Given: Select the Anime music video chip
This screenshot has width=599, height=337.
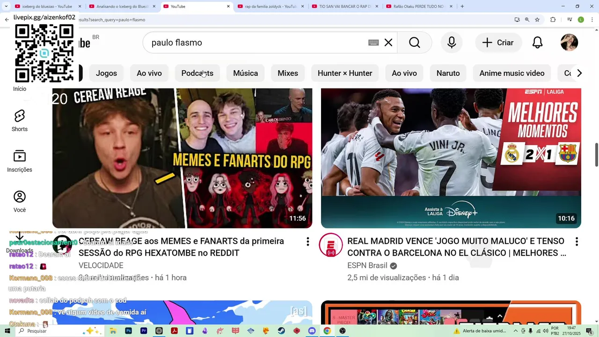Looking at the screenshot, I should [512, 73].
